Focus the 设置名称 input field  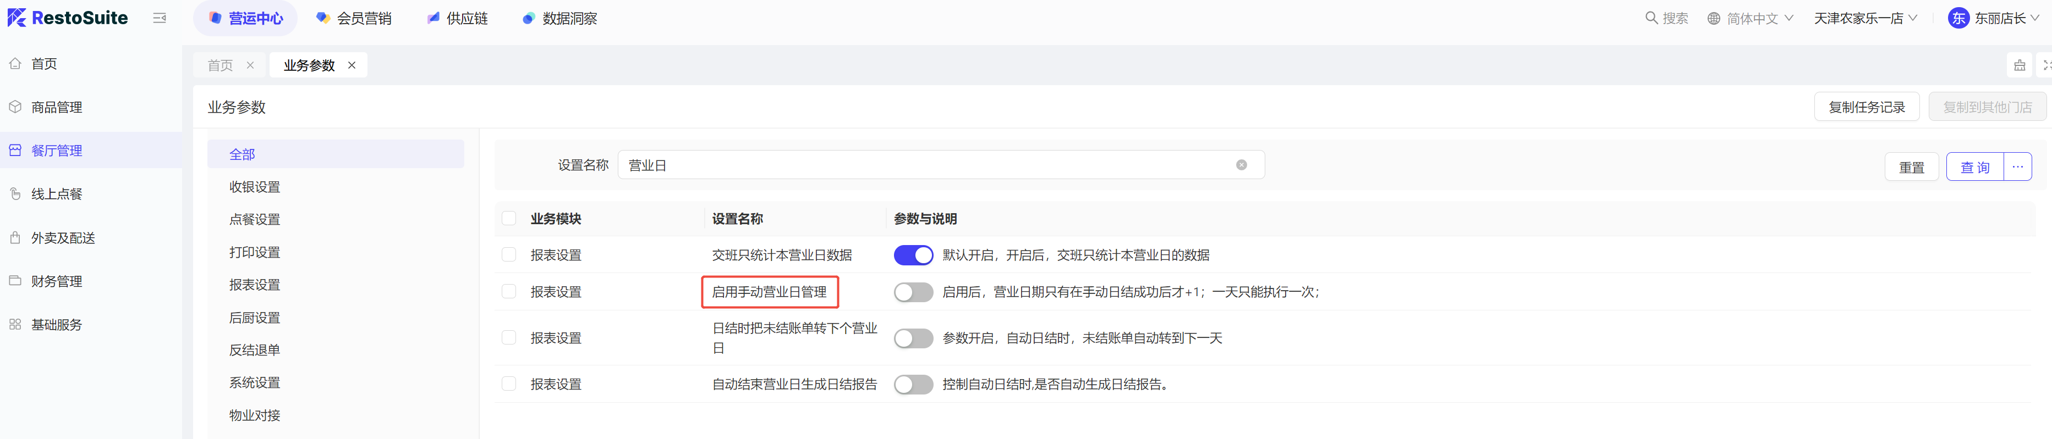(x=941, y=165)
